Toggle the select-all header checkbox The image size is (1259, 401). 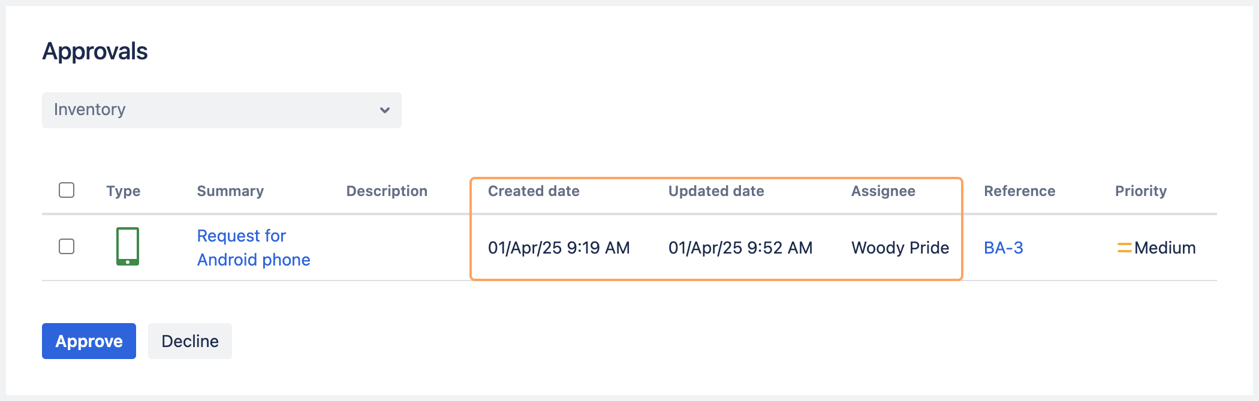pos(67,190)
